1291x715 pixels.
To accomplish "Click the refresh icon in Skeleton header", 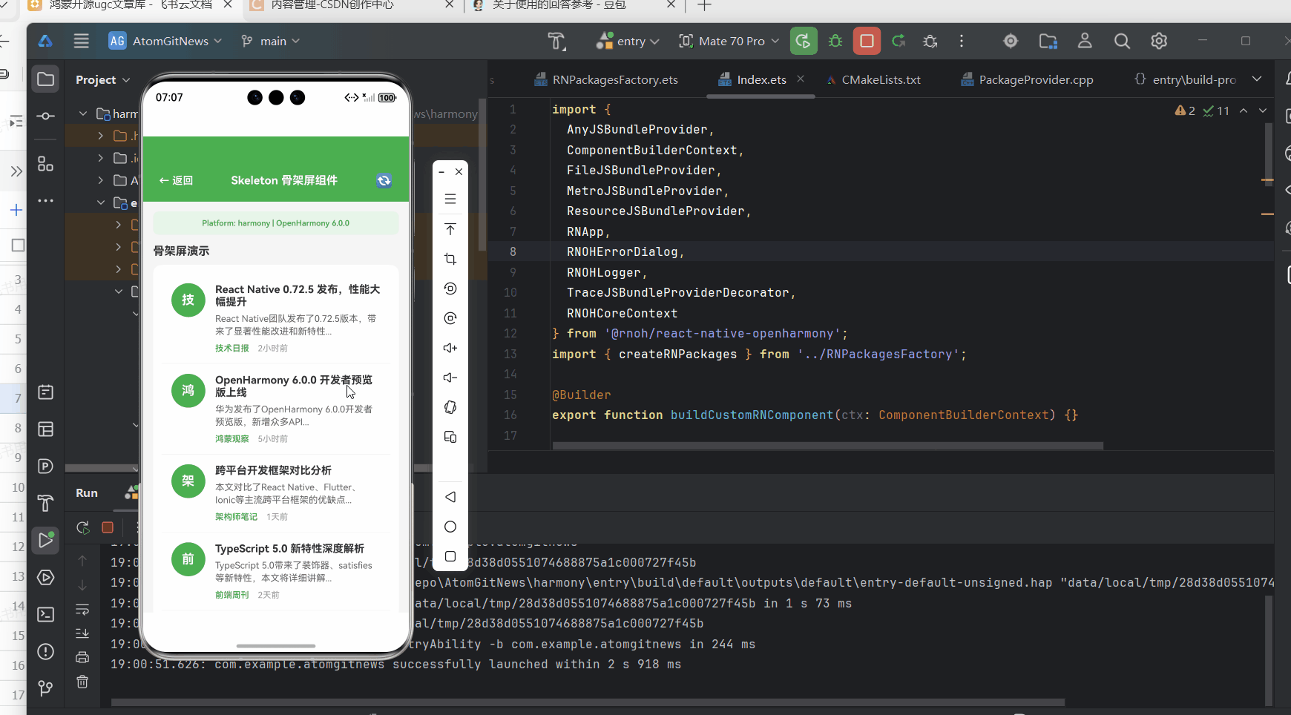I will [384, 181].
